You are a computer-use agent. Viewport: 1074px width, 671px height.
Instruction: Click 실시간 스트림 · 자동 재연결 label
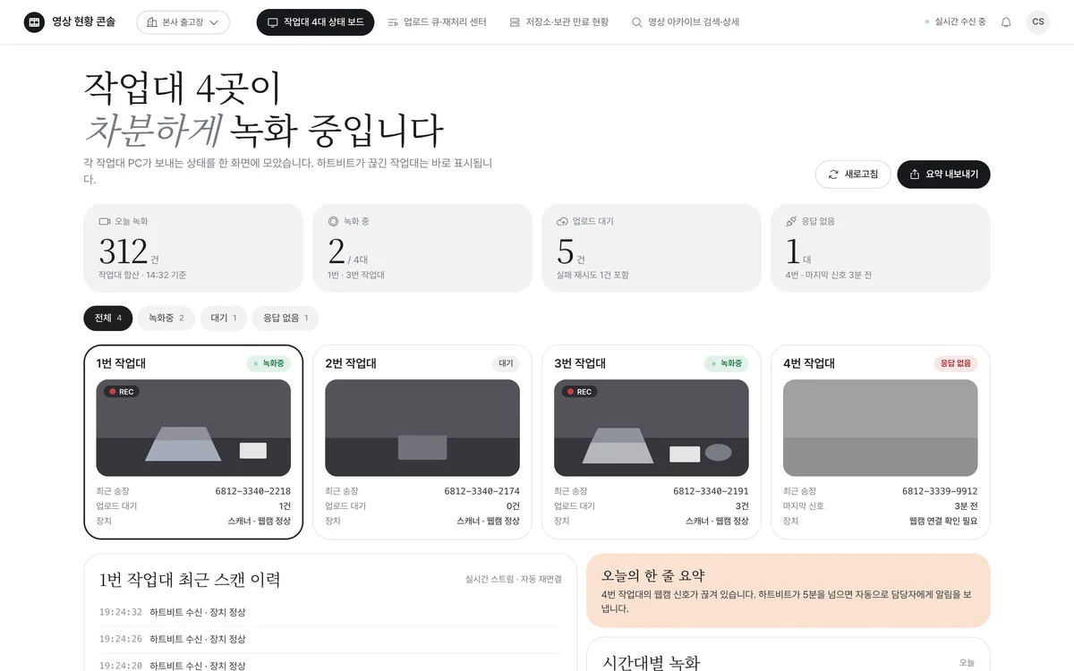click(x=514, y=580)
